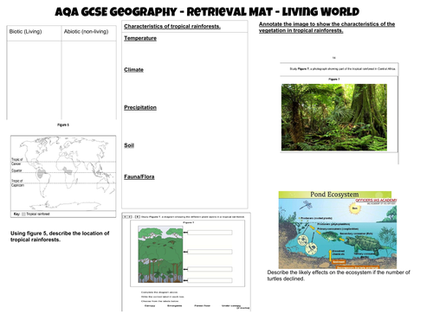
Task: Click the sun icon in pond diagram
Action: tap(354, 208)
